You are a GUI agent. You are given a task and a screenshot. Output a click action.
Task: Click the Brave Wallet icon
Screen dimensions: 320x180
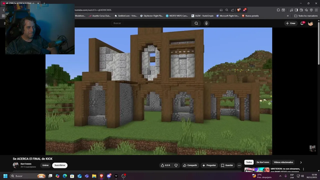click(301, 10)
